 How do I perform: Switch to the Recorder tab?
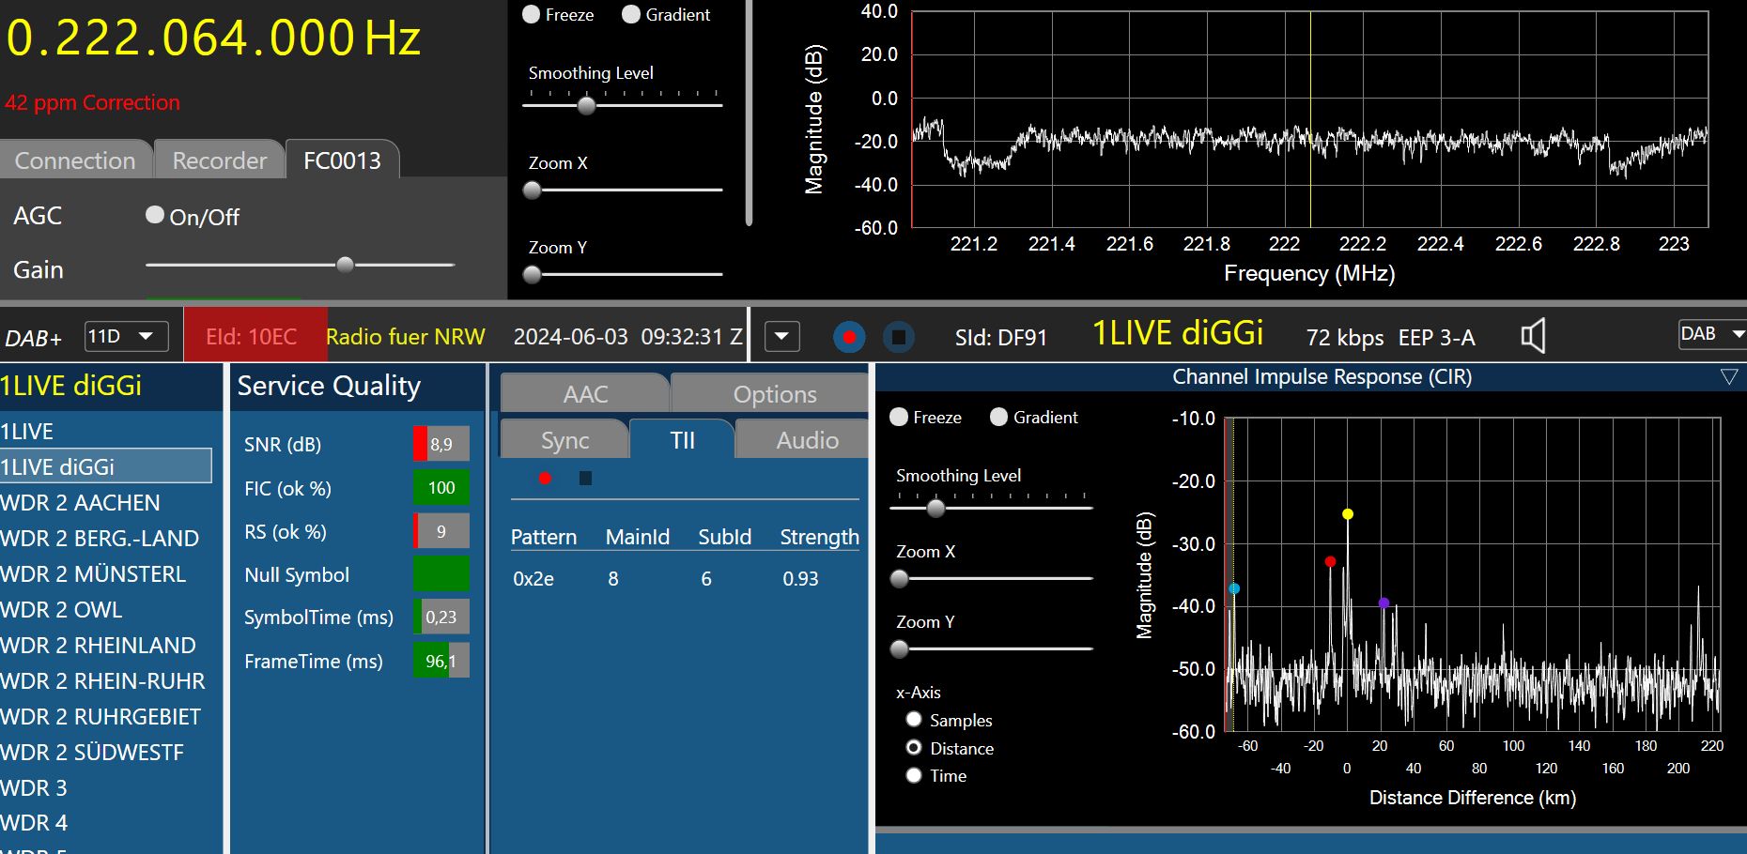[219, 160]
